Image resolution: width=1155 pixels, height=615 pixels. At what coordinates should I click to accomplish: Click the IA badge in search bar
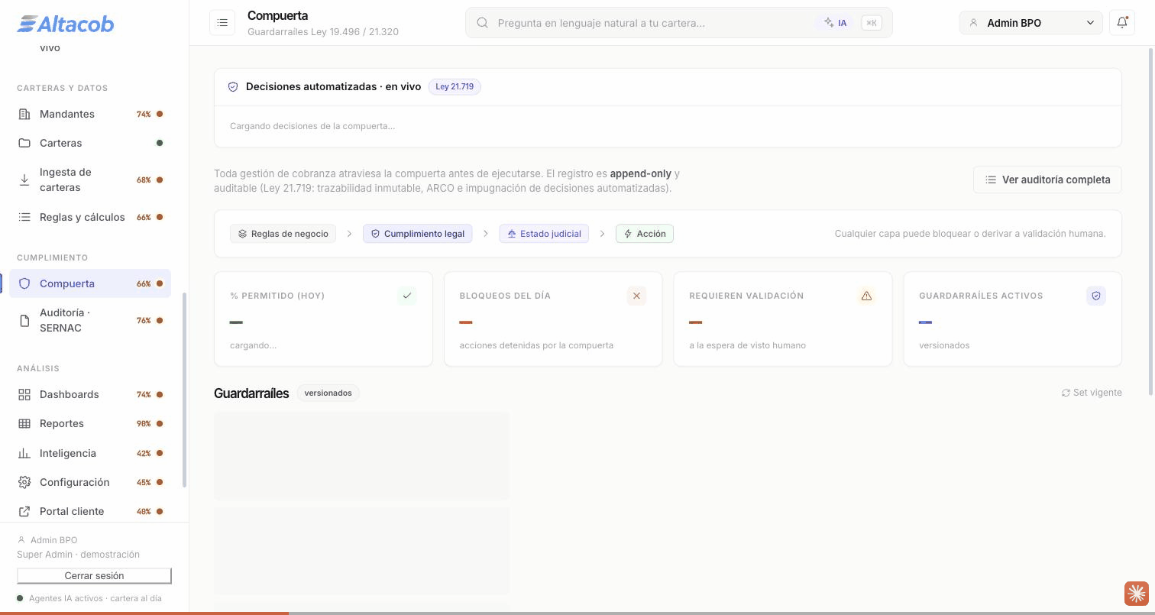836,23
